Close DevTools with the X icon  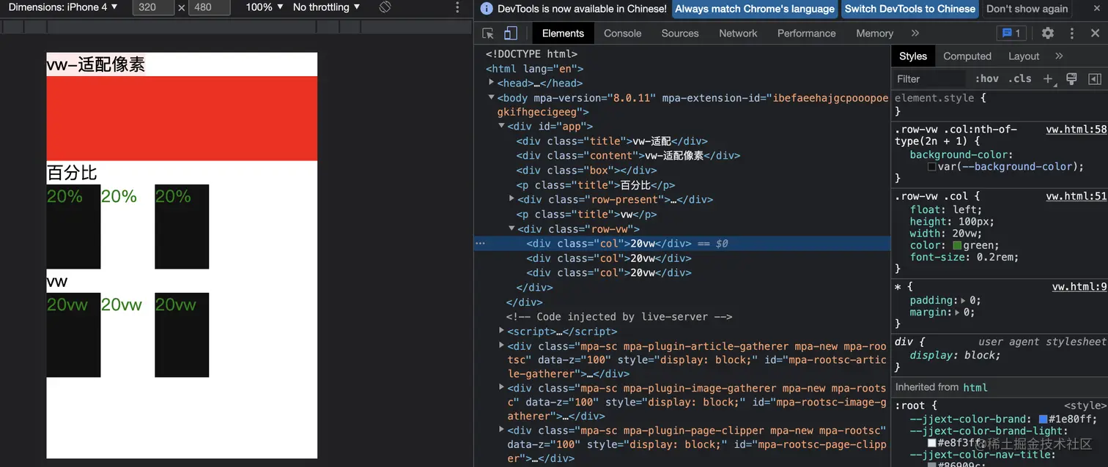(x=1095, y=33)
